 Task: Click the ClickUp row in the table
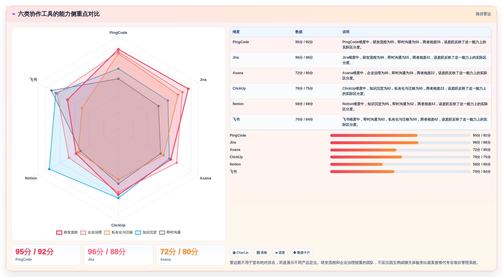[361, 91]
